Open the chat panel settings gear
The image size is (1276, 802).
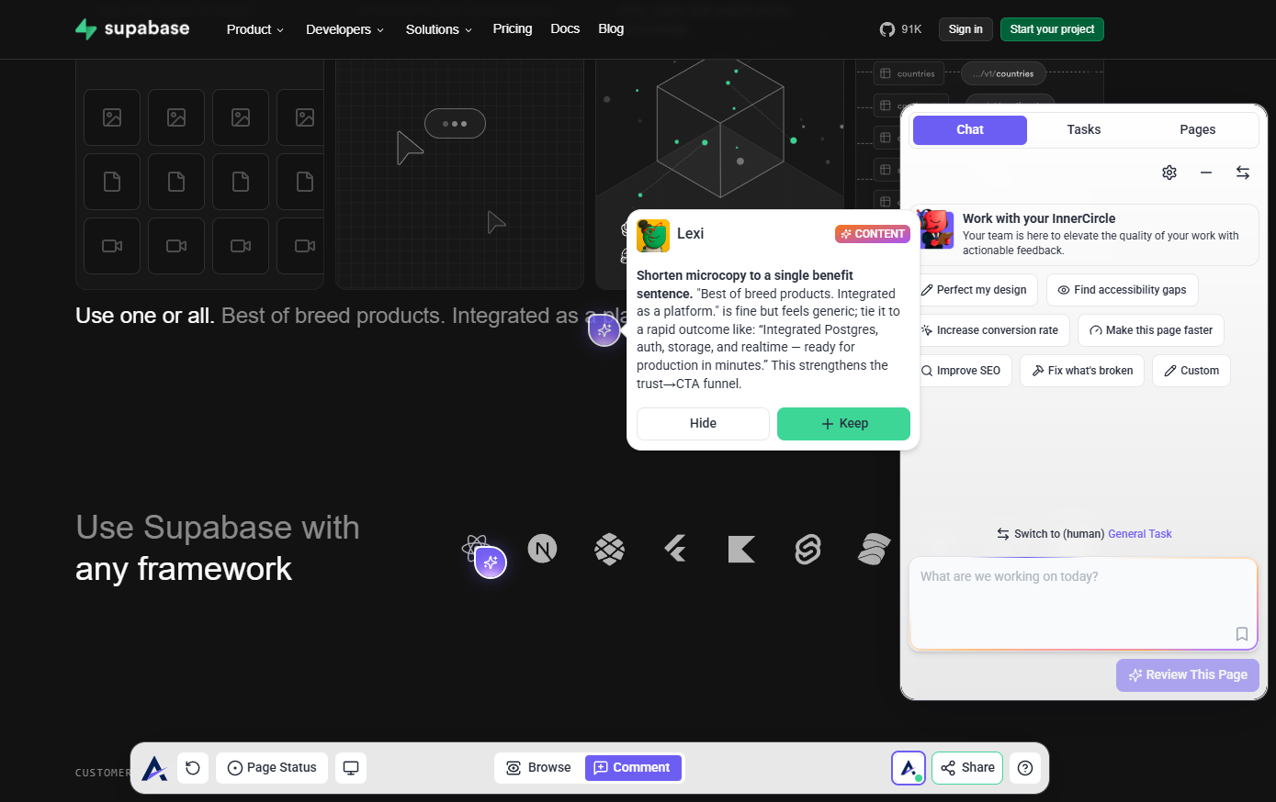[1169, 173]
